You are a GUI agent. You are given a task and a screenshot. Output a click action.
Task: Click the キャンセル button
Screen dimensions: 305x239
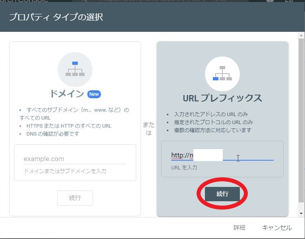pos(277,227)
